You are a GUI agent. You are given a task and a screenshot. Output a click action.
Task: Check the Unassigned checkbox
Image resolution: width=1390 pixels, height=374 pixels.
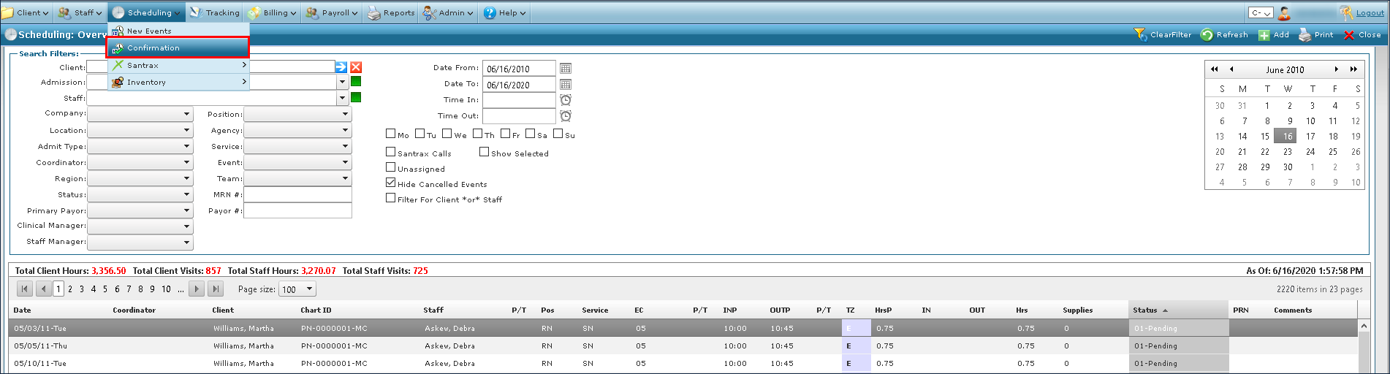[x=391, y=167]
